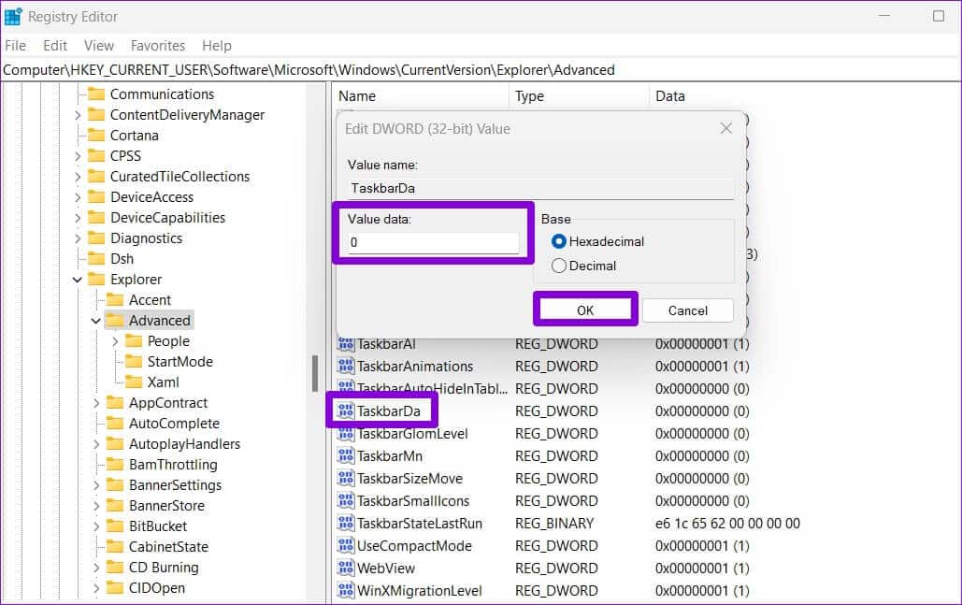Click the TaskbarMn DWORD icon
Screen dimensions: 962x605
(x=346, y=456)
